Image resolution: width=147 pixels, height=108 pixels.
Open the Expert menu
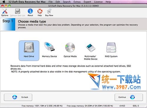pos(87,2)
